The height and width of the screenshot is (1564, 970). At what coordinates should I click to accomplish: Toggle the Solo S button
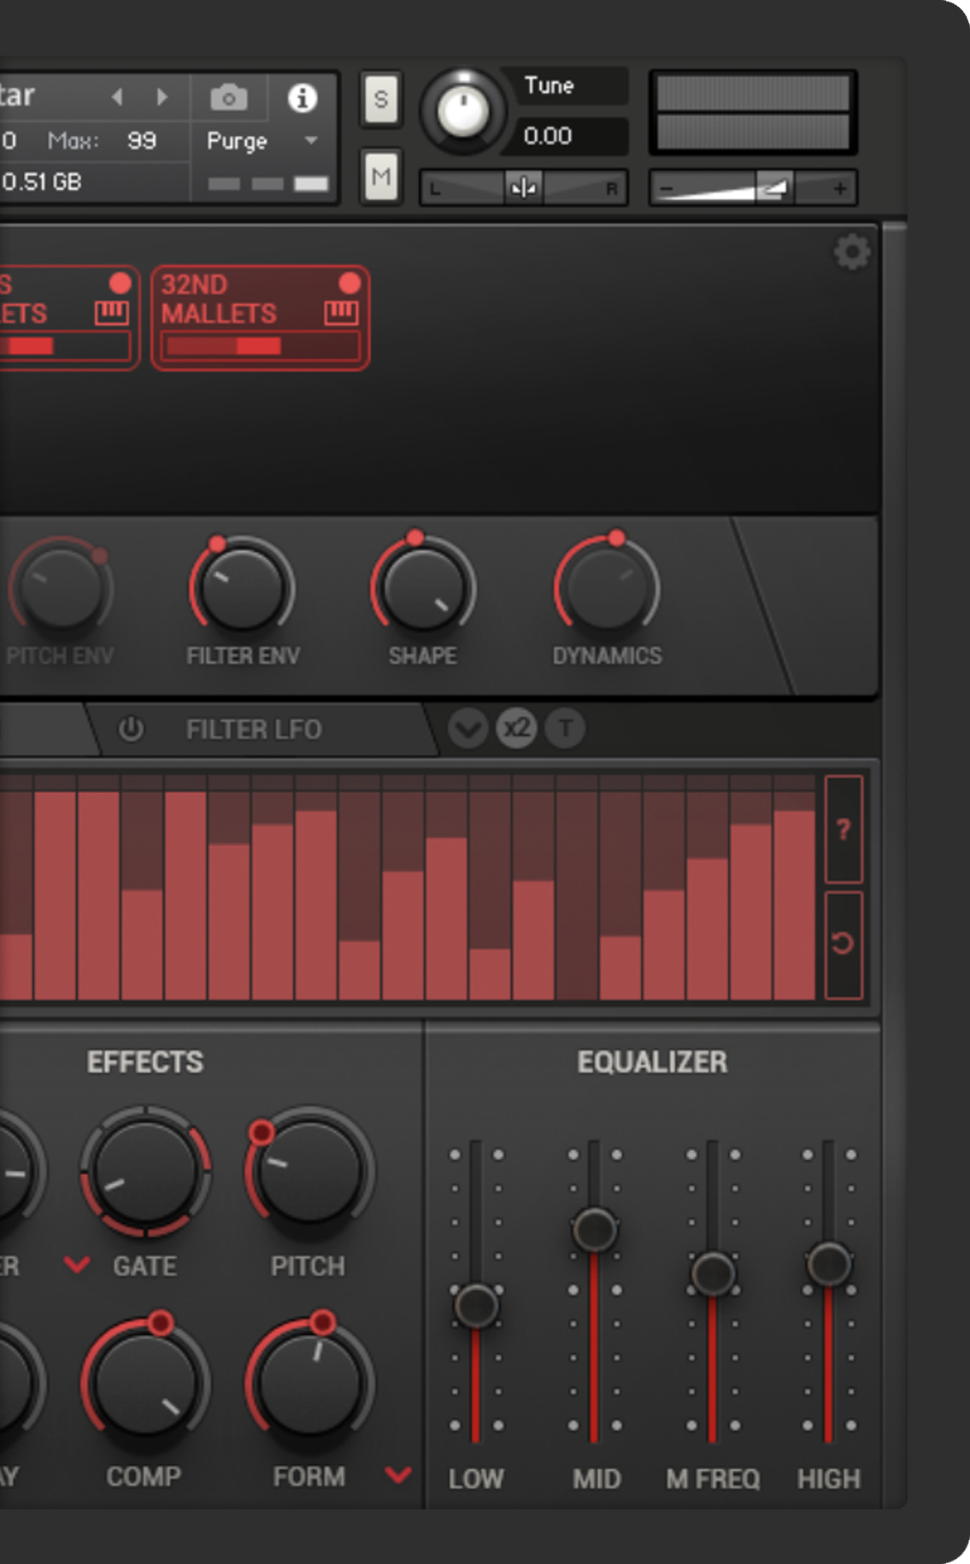(x=380, y=100)
